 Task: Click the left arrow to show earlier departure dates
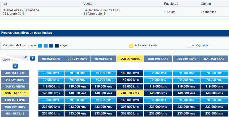pos(33,58)
